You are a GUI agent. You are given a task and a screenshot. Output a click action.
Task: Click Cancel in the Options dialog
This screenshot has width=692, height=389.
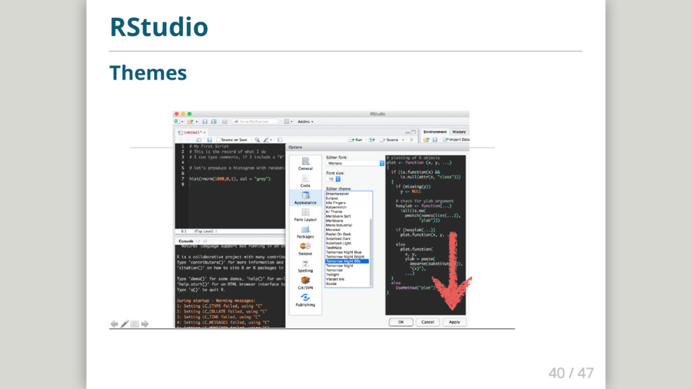428,322
